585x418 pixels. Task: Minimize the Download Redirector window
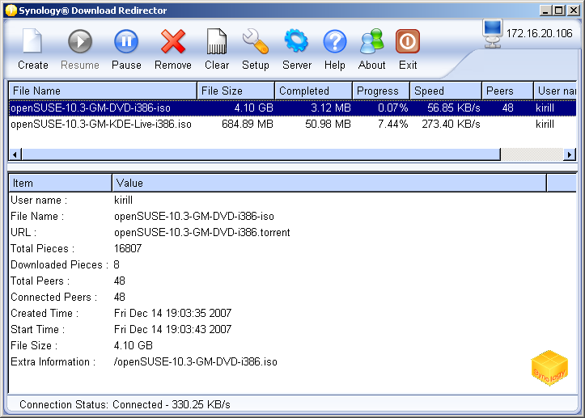pyautogui.click(x=546, y=10)
